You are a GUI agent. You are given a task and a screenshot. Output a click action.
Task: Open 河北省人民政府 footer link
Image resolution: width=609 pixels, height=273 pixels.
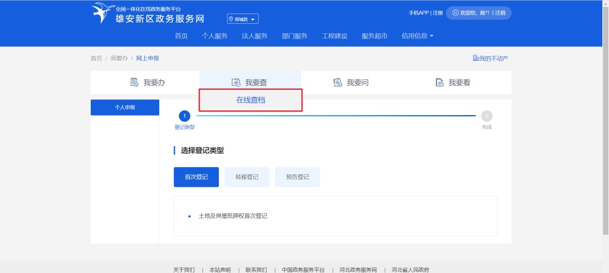(x=411, y=270)
